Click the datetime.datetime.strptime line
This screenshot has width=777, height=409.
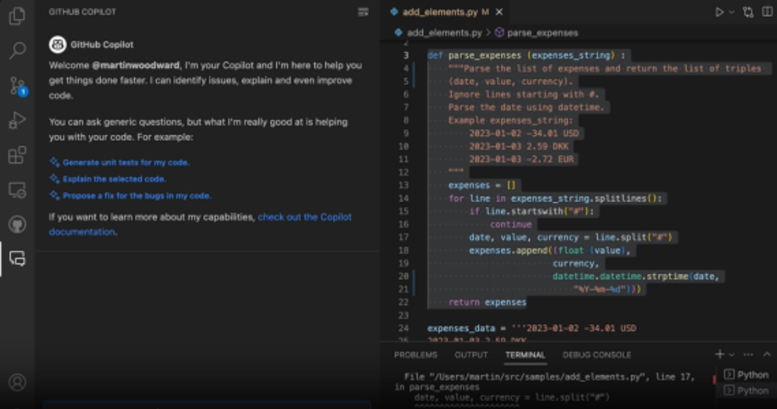coord(636,276)
